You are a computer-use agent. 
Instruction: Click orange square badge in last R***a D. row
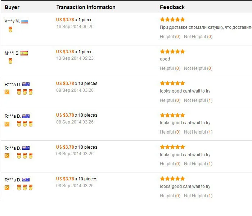click(7, 188)
